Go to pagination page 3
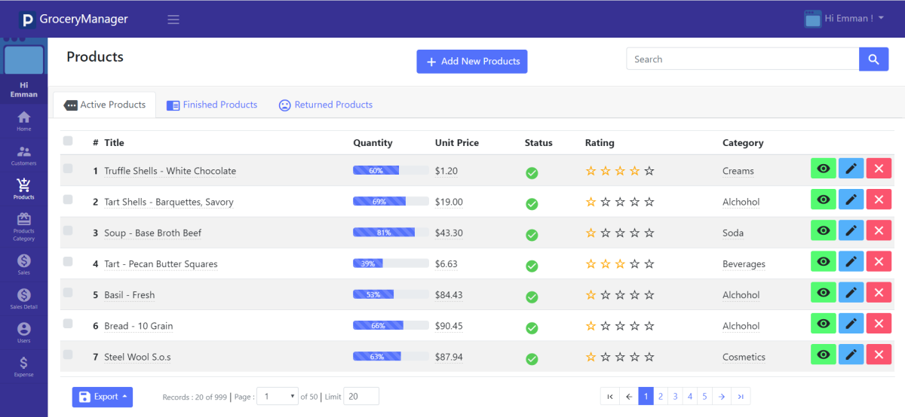Image resolution: width=905 pixels, height=417 pixels. 675,397
